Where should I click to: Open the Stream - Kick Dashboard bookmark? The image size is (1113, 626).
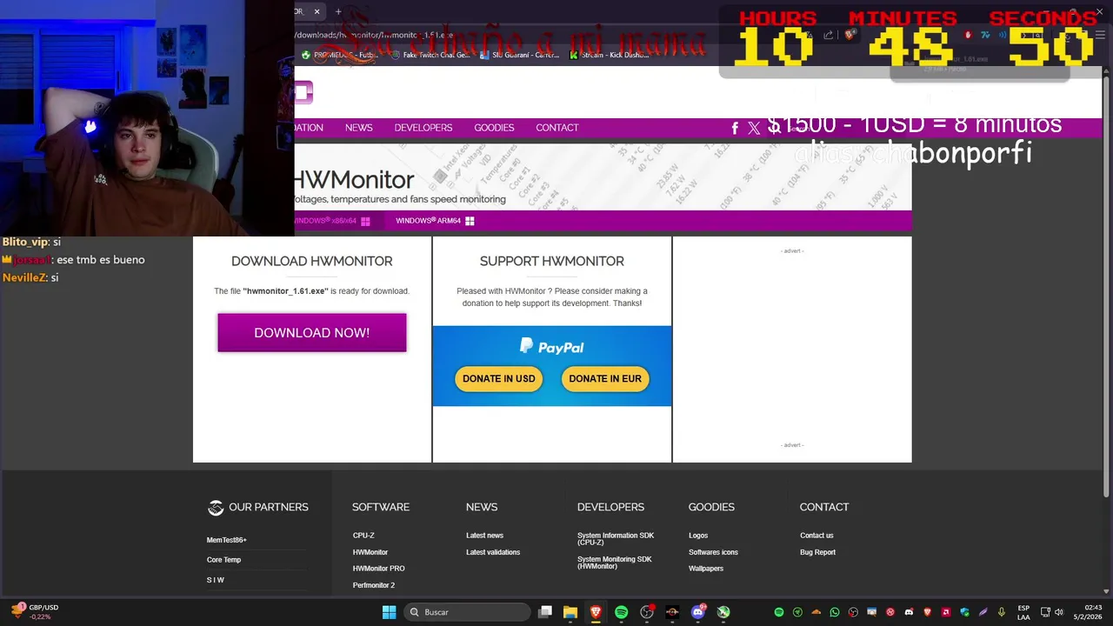click(610, 55)
